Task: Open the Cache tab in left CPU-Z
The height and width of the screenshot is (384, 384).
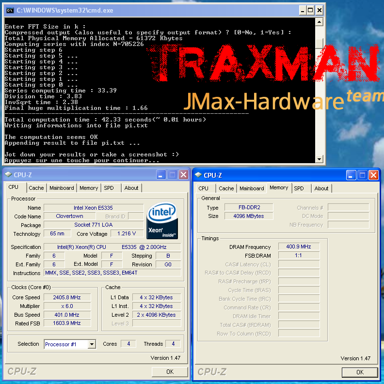Action: click(36, 188)
